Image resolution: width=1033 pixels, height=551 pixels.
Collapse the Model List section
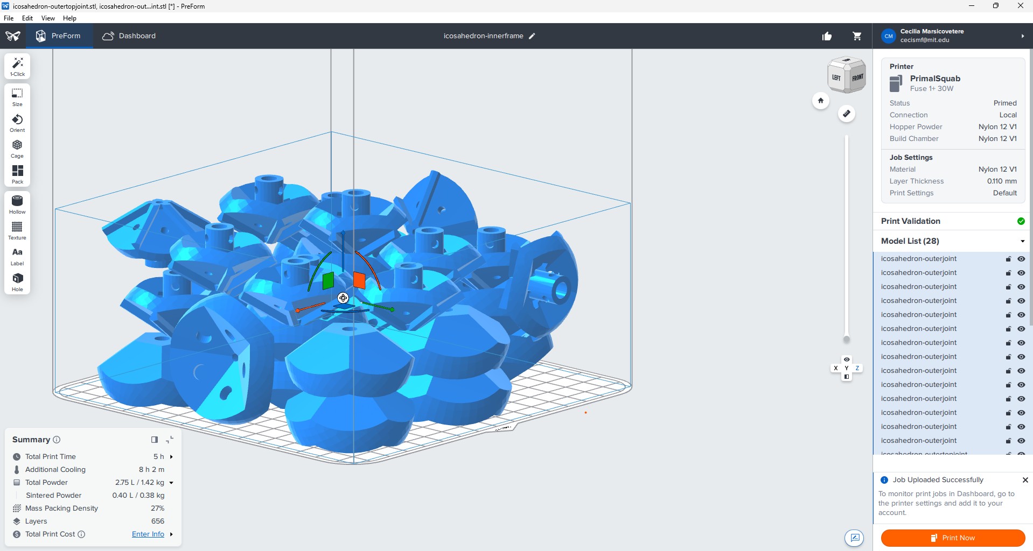[1022, 241]
